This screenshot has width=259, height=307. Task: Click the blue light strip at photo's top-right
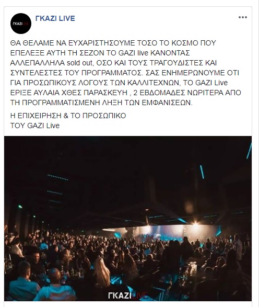click(249, 151)
